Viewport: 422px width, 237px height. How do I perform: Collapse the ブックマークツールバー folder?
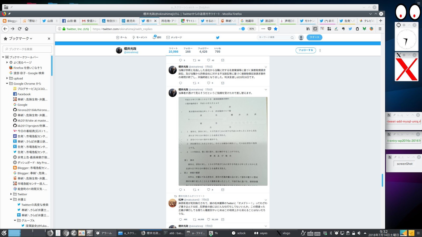coord(3,57)
